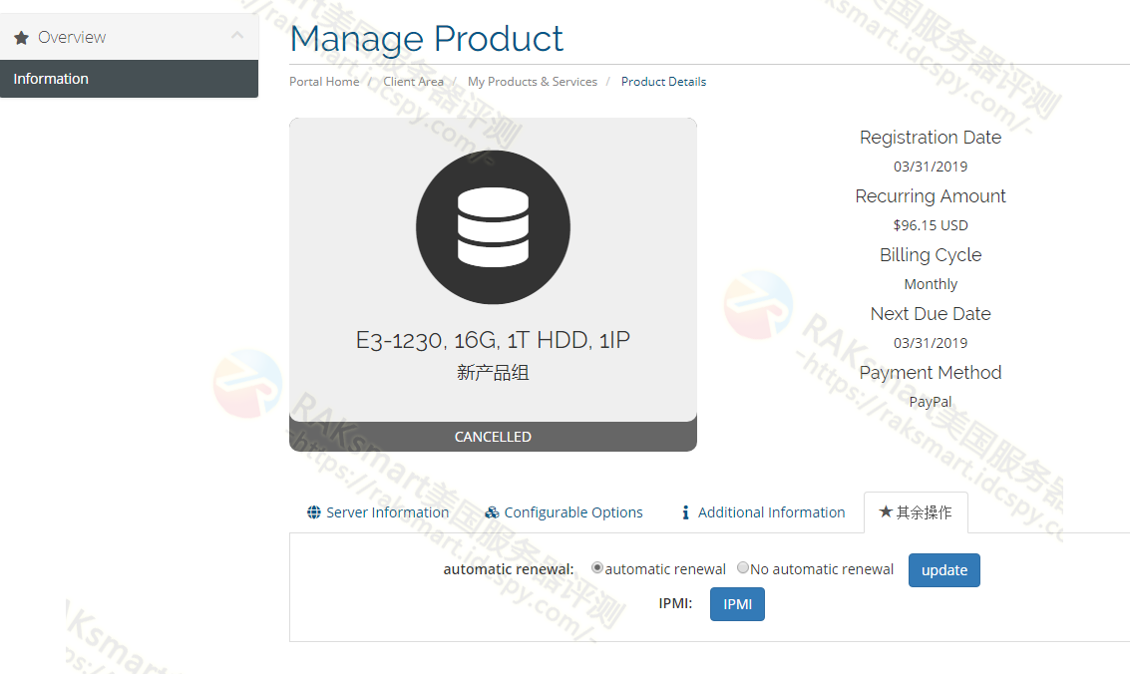Click the CANCELLED status bar

click(493, 437)
